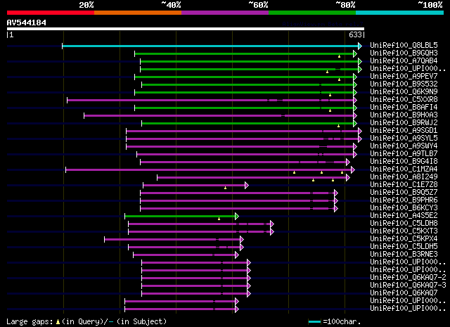The width and height of the screenshot is (450, 327).
Task: Click the yellow query-gap triangle in the bottom legend
Action: [58, 322]
